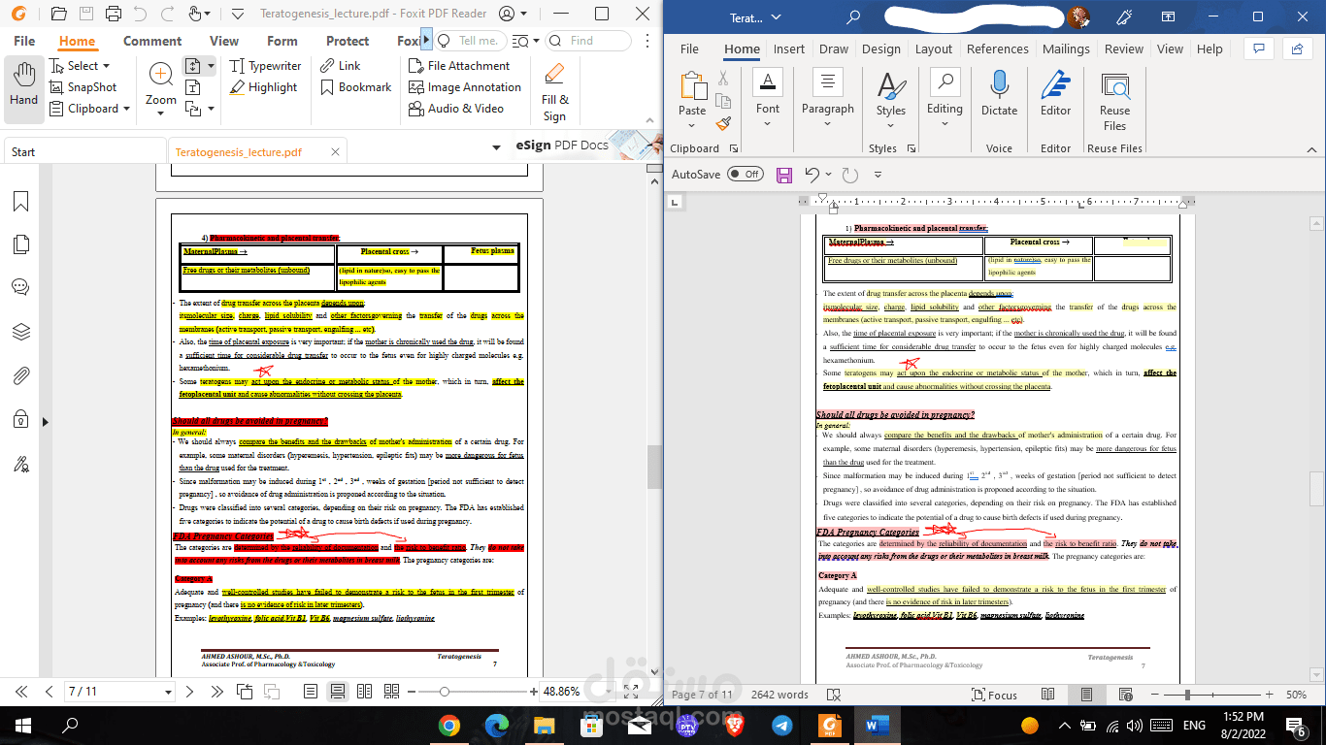Click the Share icon in Word
The width and height of the screenshot is (1326, 745).
pos(1297,49)
